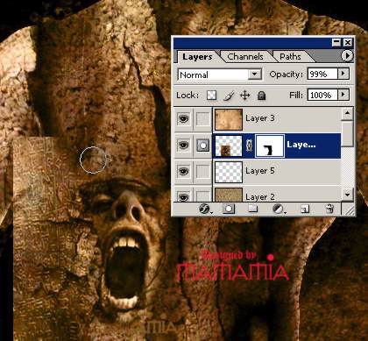Switch to the Channels tab
This screenshot has height=341, width=368.
pos(245,56)
